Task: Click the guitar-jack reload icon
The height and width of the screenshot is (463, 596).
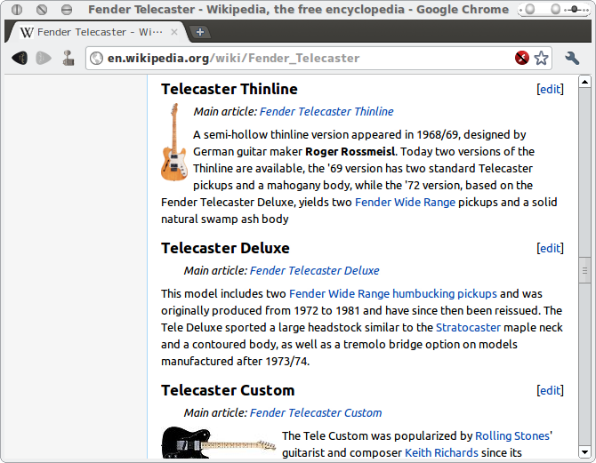Action: pos(68,58)
